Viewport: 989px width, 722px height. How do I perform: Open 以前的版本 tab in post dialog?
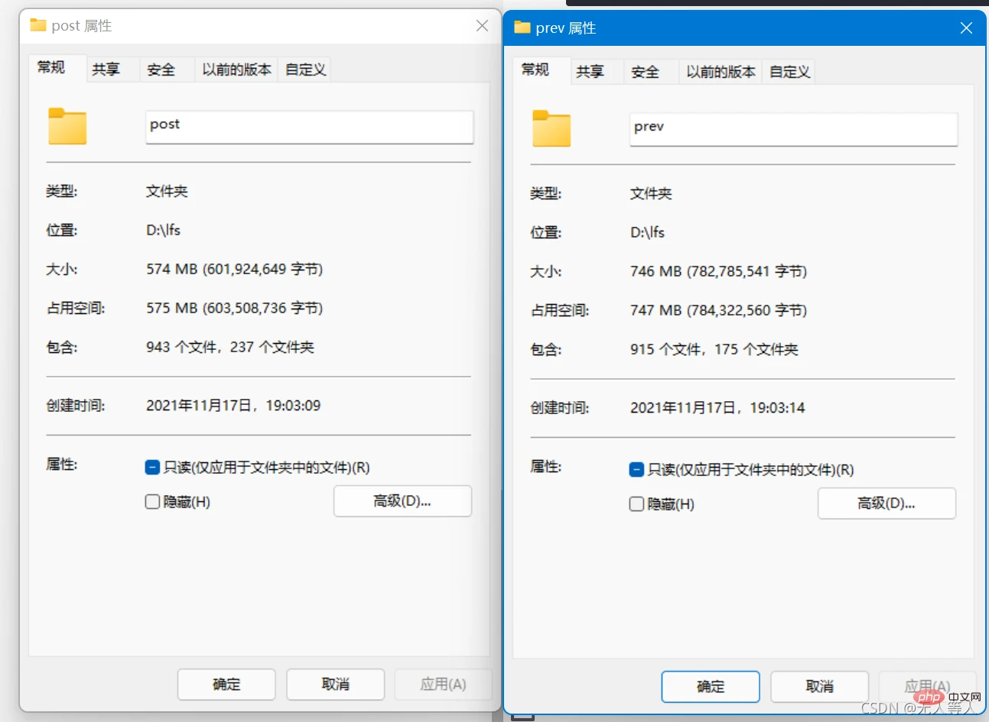pyautogui.click(x=236, y=70)
